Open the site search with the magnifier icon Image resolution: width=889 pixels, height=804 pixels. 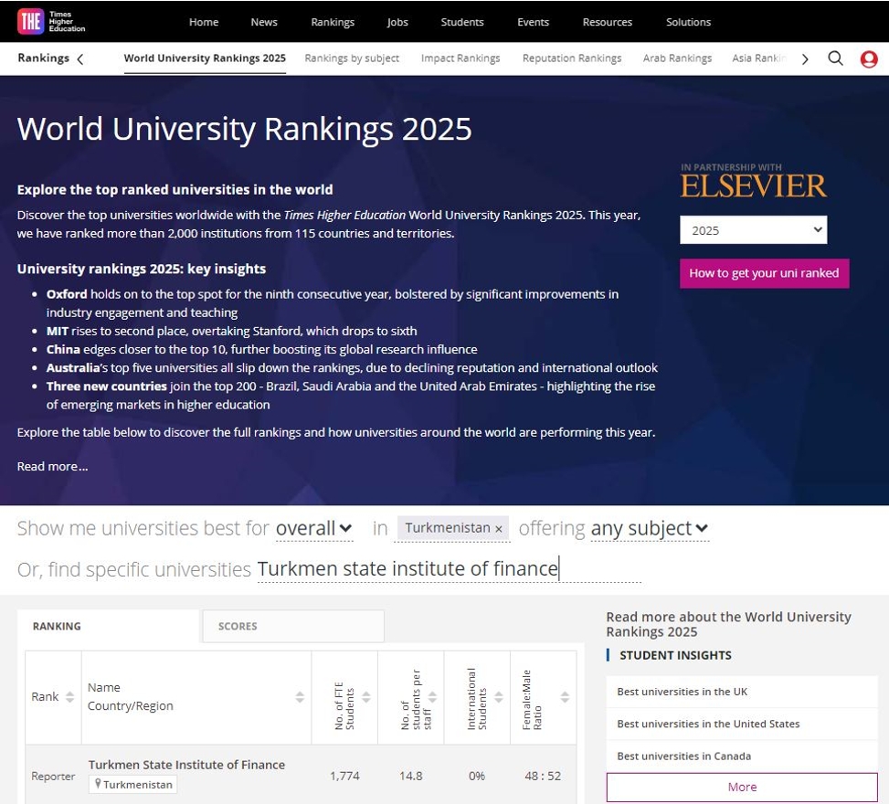point(835,58)
